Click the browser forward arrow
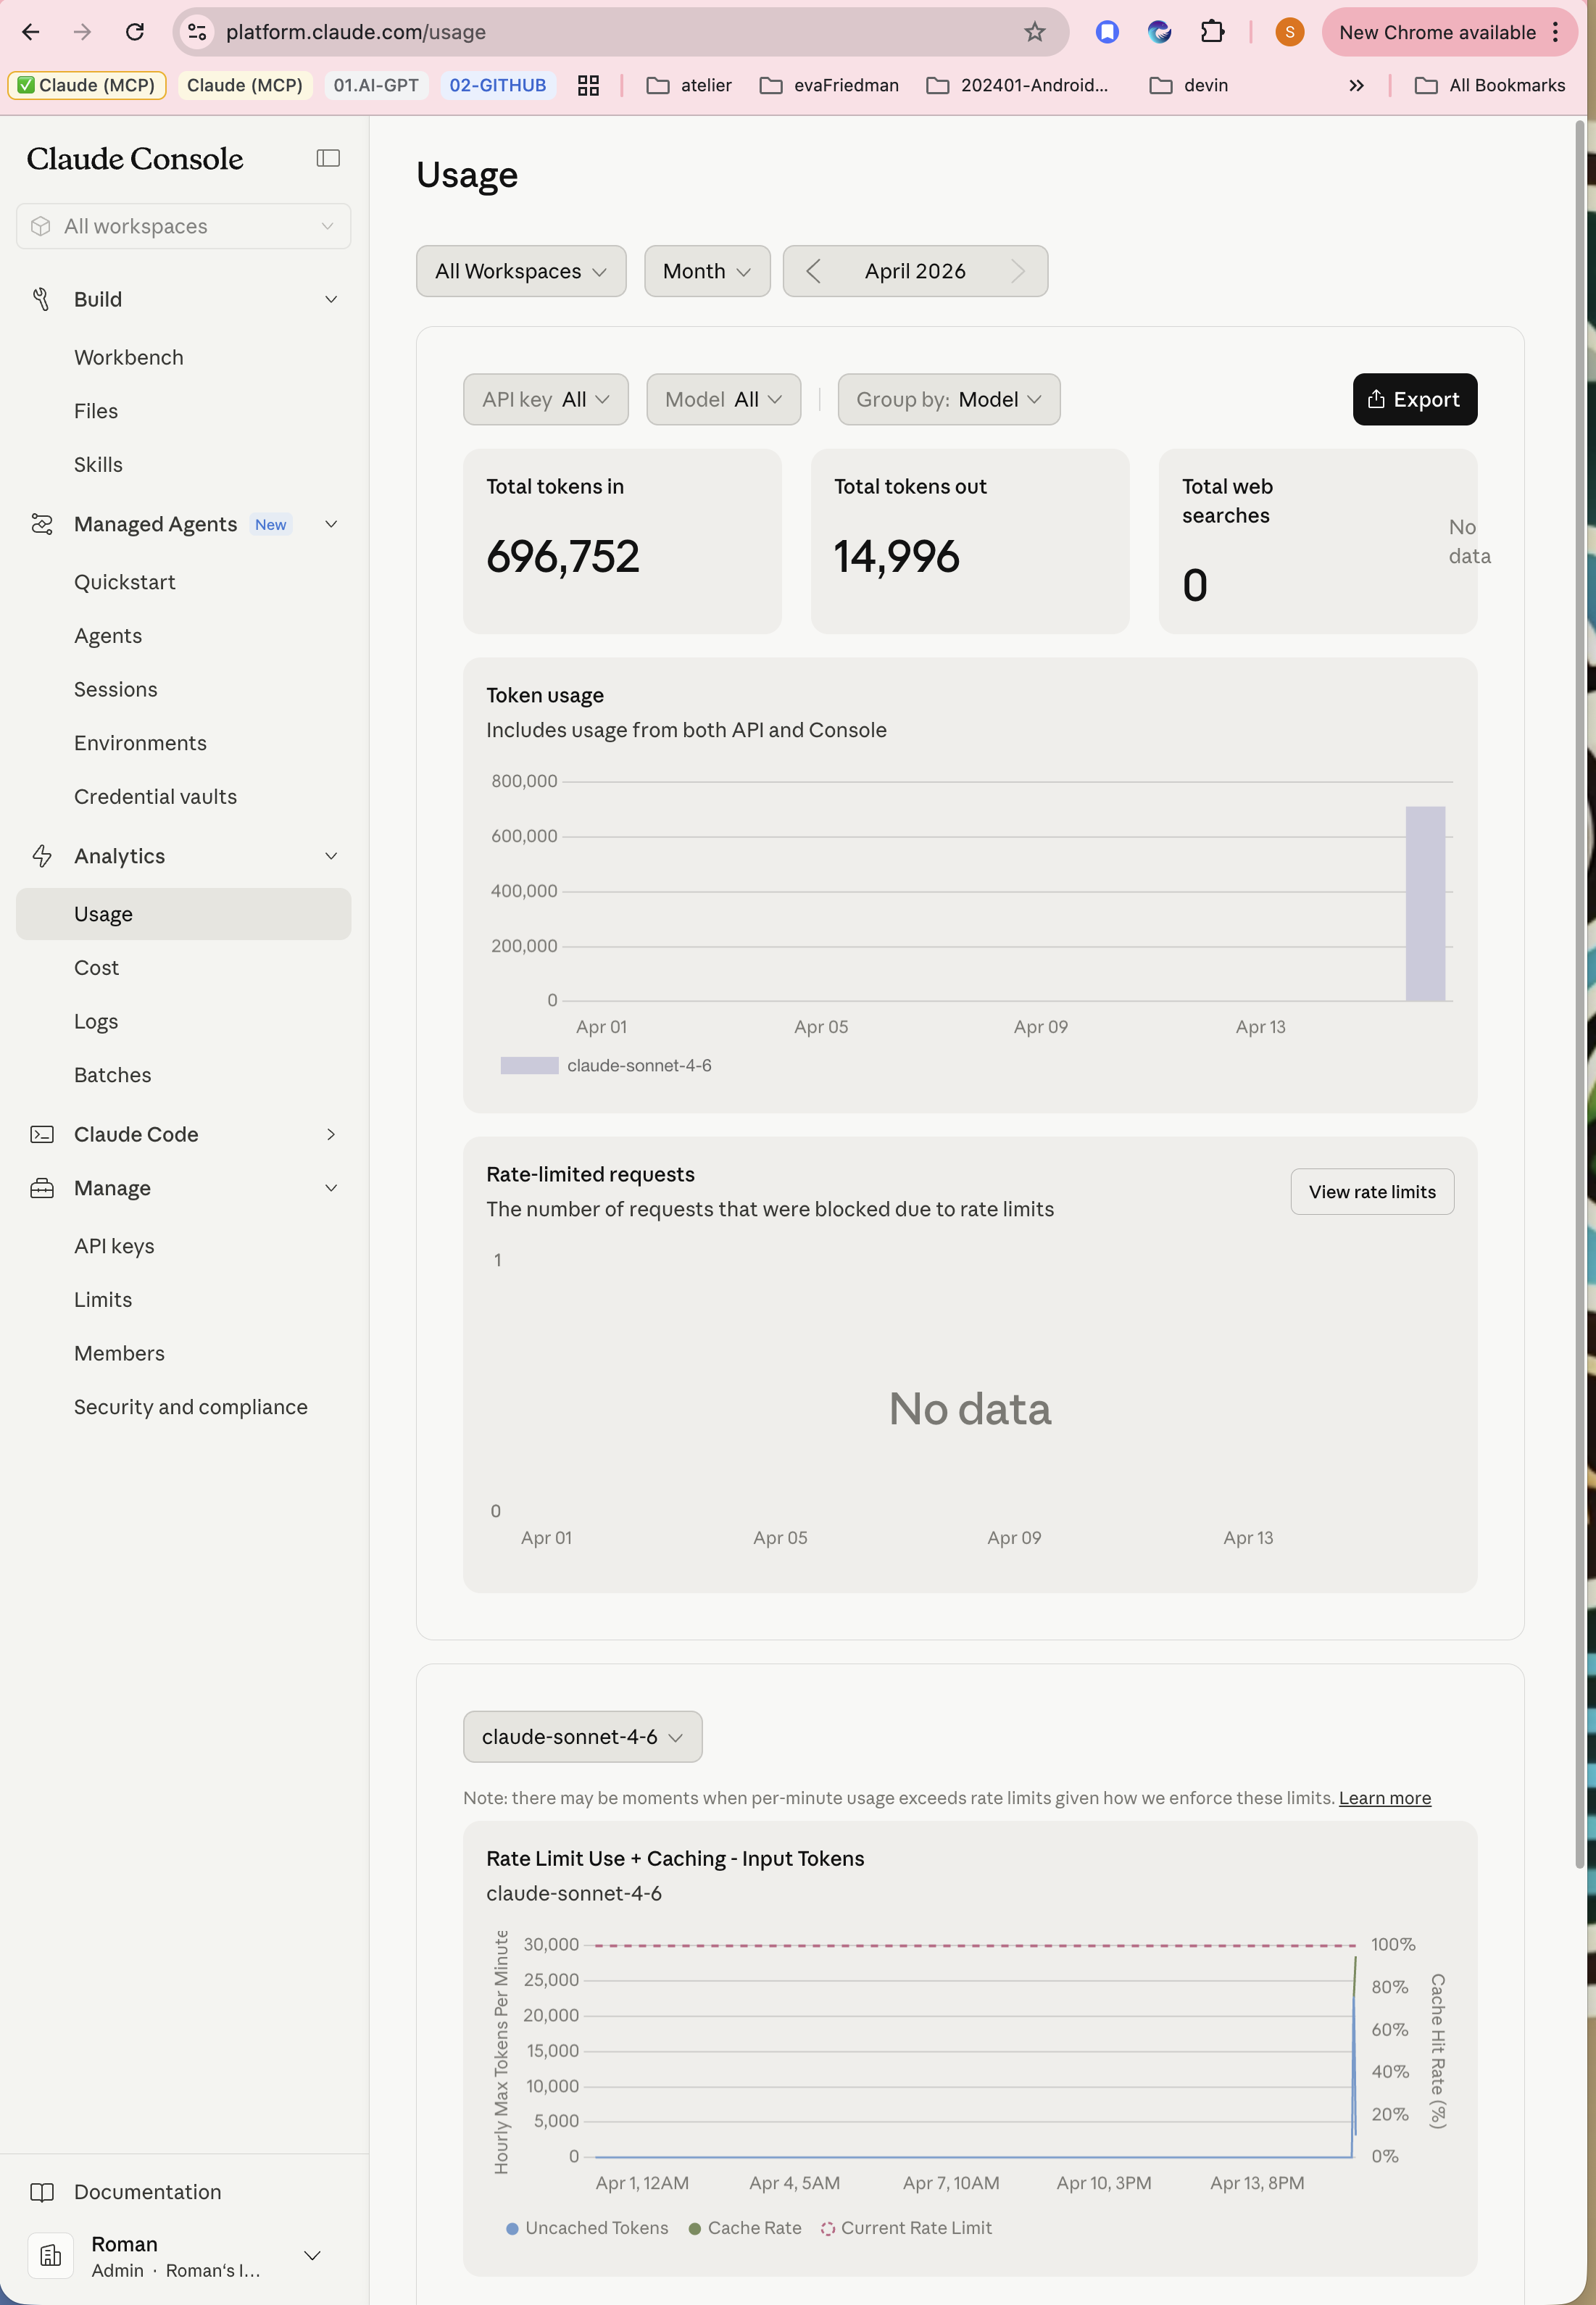Viewport: 1596px width, 2305px height. [83, 32]
